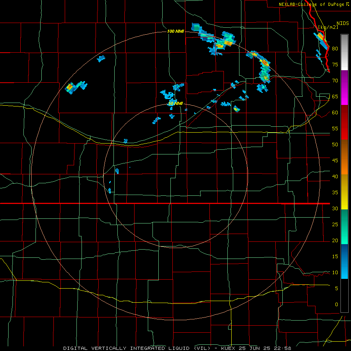
Task: Click the 5 value on the scale
Action: click(337, 288)
